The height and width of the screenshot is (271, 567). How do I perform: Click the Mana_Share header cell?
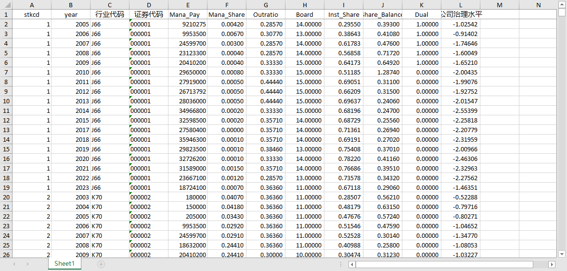pyautogui.click(x=227, y=15)
